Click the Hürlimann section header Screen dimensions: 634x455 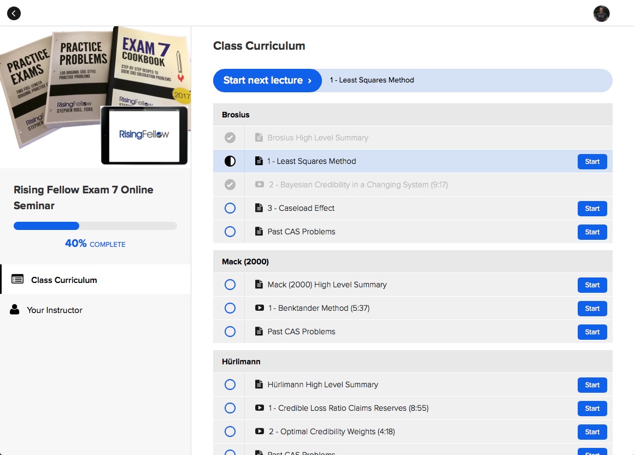(x=413, y=361)
